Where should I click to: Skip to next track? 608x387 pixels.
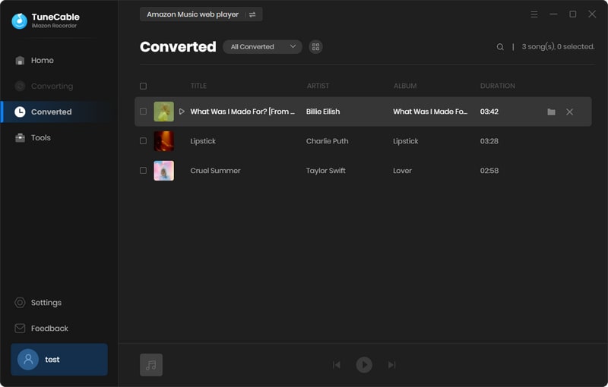pyautogui.click(x=391, y=364)
